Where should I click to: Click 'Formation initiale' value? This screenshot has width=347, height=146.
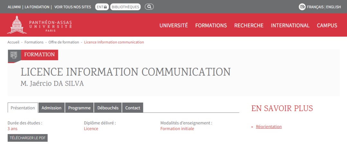point(177,129)
